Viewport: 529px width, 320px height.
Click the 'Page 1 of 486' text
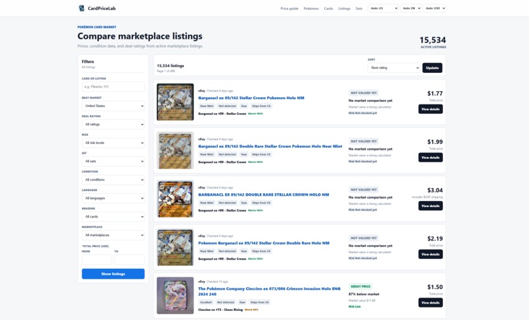point(166,71)
